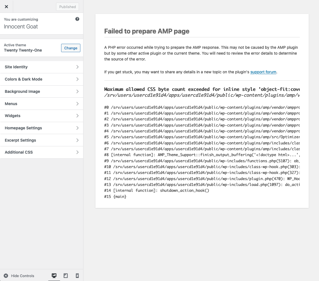Expand the Site Identity panel
The width and height of the screenshot is (319, 281).
(42, 67)
